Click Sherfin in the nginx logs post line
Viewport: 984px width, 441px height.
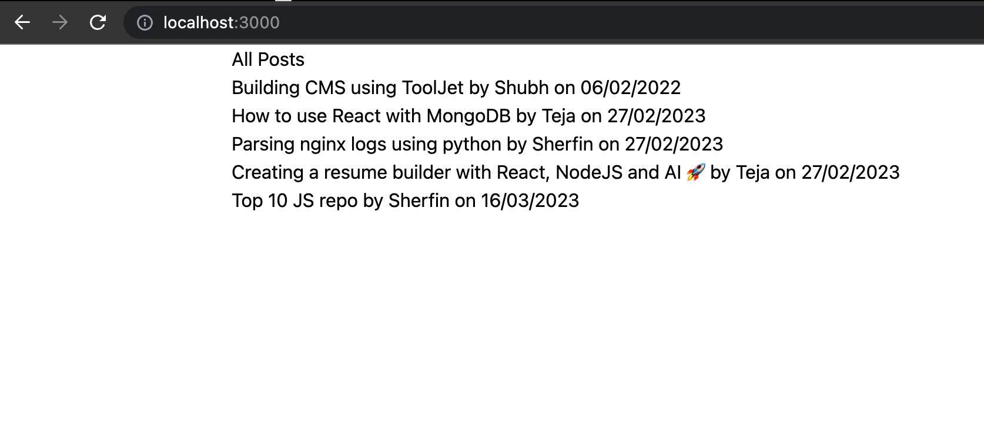coord(563,144)
